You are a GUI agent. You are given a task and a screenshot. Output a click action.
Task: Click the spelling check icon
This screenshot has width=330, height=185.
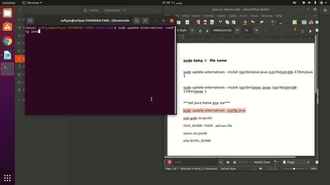click(x=280, y=23)
